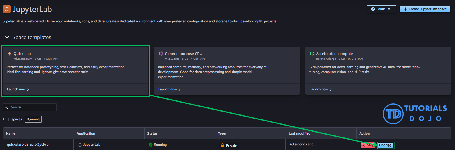This screenshot has height=150, width=455.
Task: Open the Learn dropdown menu
Action: pyautogui.click(x=381, y=9)
